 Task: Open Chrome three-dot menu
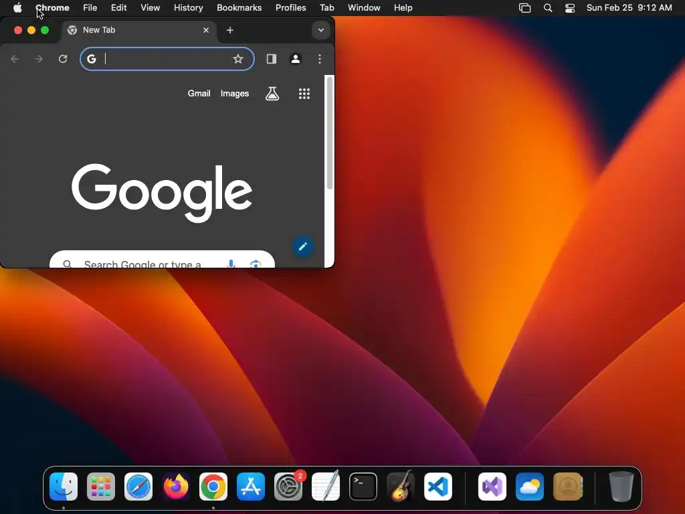(320, 59)
